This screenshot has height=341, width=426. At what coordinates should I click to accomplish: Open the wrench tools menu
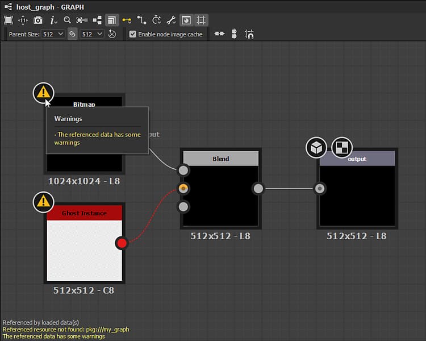[x=170, y=20]
